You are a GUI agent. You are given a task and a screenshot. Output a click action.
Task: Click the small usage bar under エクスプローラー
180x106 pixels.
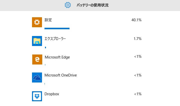[45, 47]
